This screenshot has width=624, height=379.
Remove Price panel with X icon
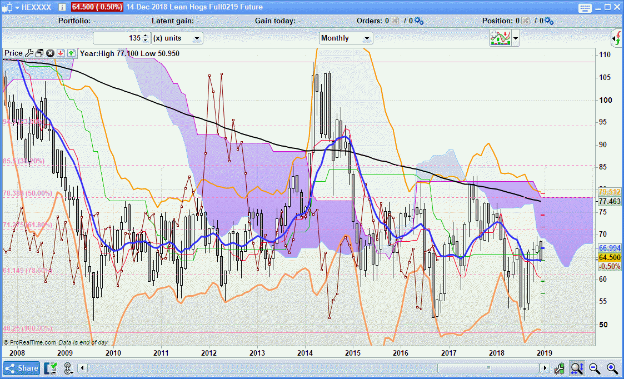(x=50, y=53)
